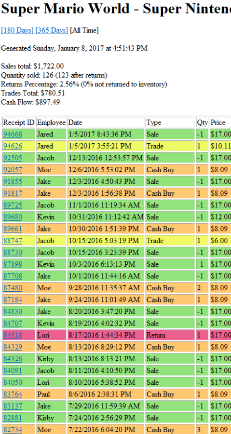Viewport: 231px width, 434px height.
Task: Open cash buy receipt 92057
Action: click(13, 170)
